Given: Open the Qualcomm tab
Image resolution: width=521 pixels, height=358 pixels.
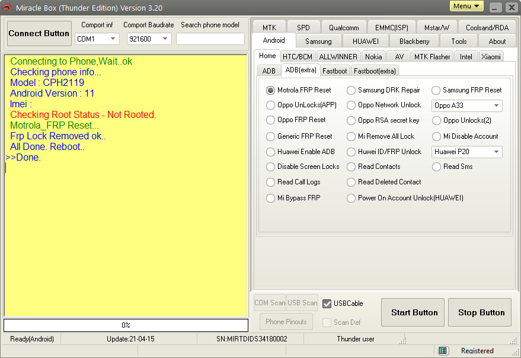Looking at the screenshot, I should click(x=344, y=28).
